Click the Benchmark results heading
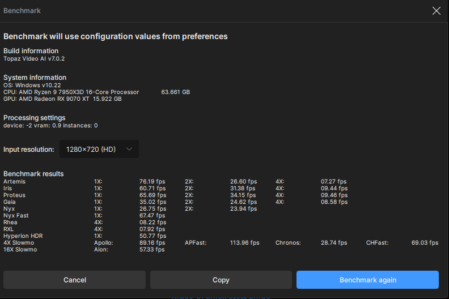 (x=33, y=174)
